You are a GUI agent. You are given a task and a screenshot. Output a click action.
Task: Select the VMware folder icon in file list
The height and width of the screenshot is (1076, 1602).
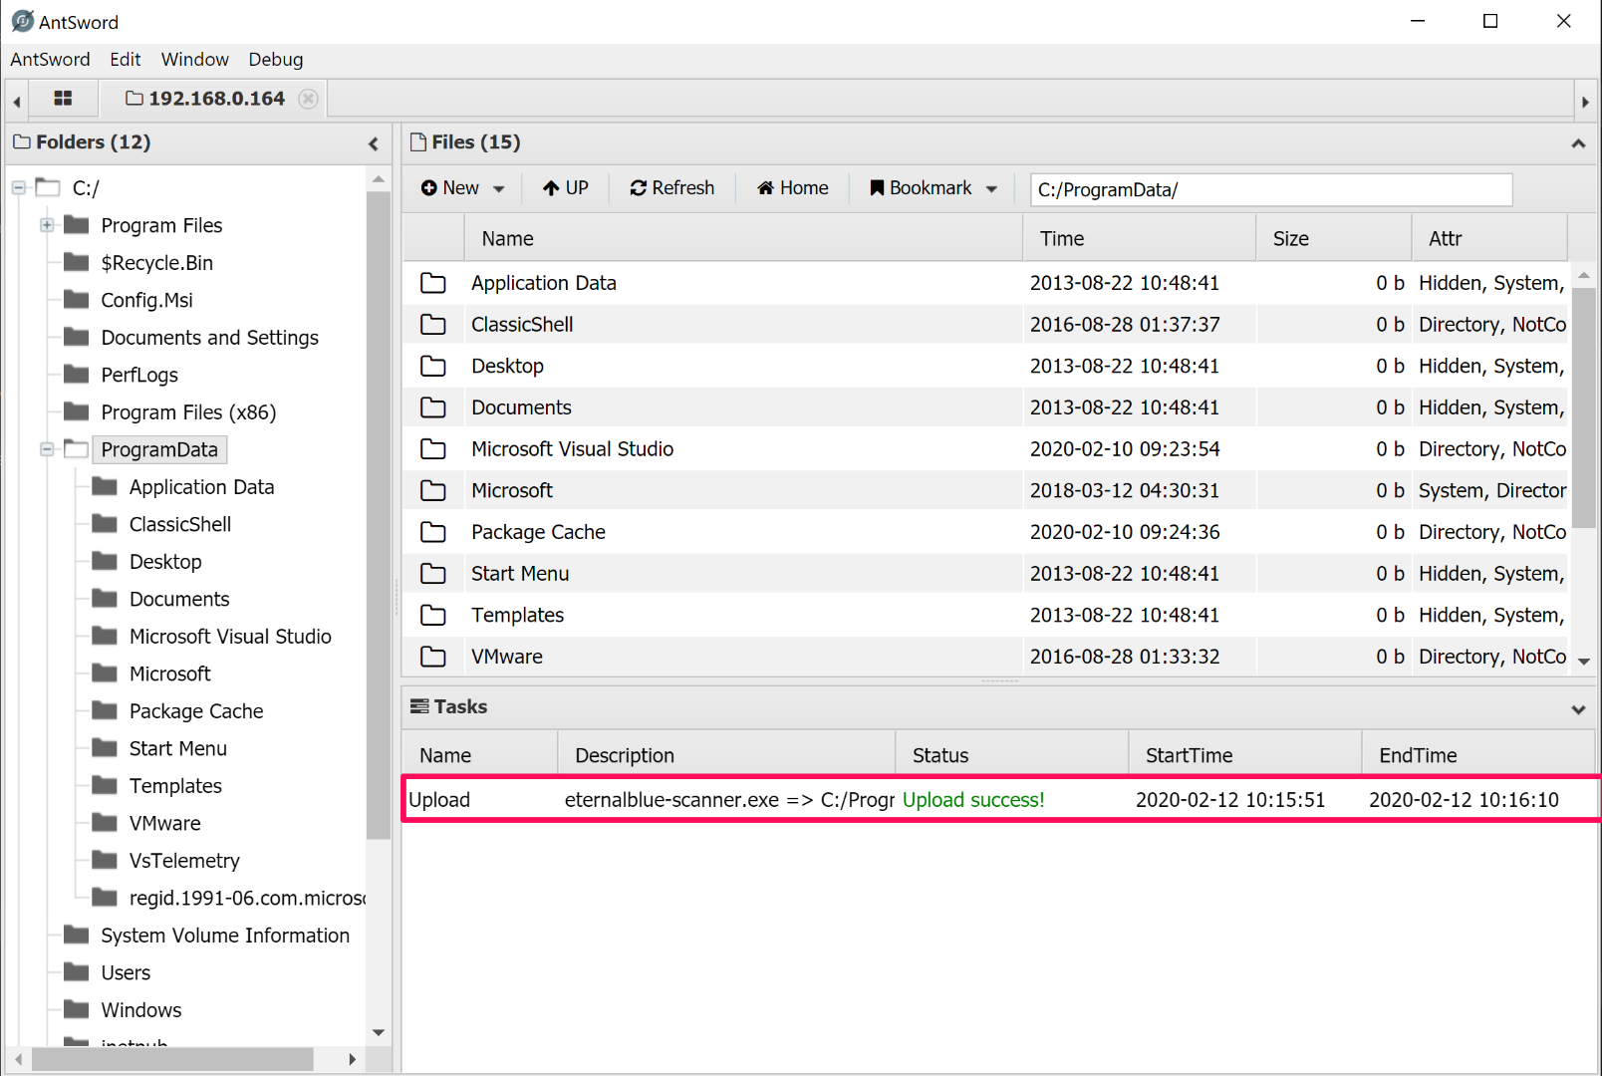click(x=433, y=657)
